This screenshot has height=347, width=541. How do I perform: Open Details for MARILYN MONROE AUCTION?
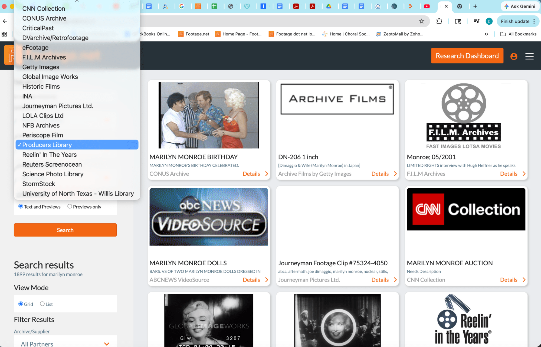tap(513, 280)
